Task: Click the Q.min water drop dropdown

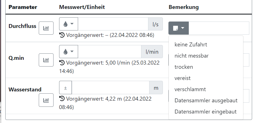Action: 69,51
